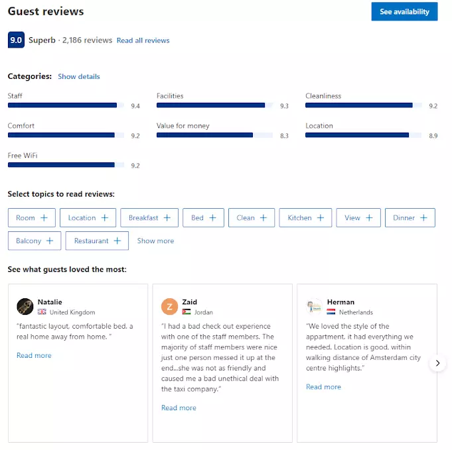Click Zaid's orange Z avatar
The width and height of the screenshot is (452, 450).
(169, 306)
